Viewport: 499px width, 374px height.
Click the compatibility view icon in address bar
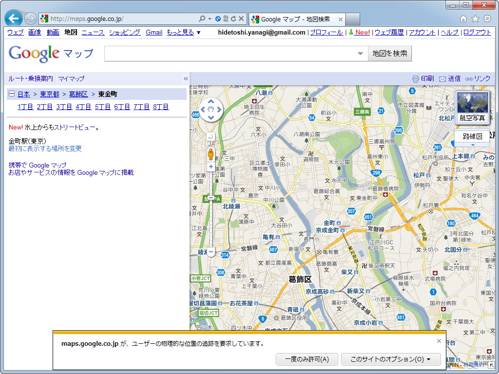pyautogui.click(x=226, y=19)
